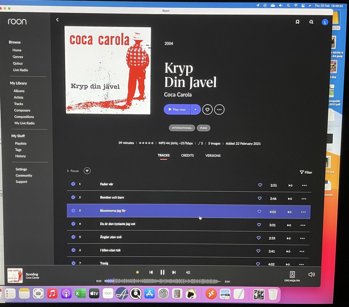The height and width of the screenshot is (307, 349).
Task: Click the now playing album thumbnail in the footer
Action: click(15, 275)
